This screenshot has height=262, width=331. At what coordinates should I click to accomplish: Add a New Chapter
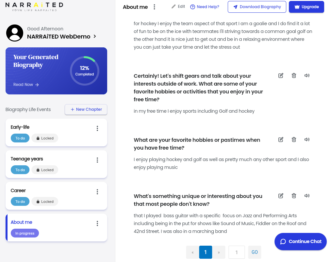pos(86,109)
